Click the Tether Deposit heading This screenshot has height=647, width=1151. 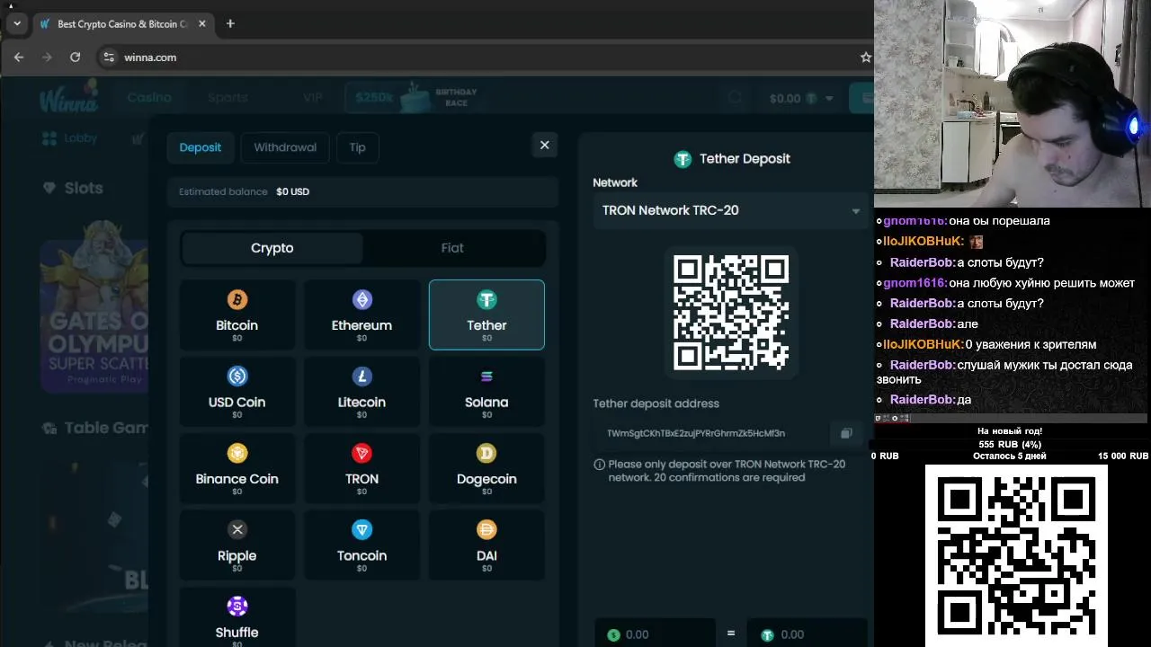point(731,159)
